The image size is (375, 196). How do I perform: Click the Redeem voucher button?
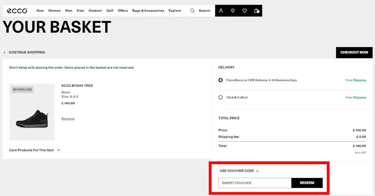307,183
